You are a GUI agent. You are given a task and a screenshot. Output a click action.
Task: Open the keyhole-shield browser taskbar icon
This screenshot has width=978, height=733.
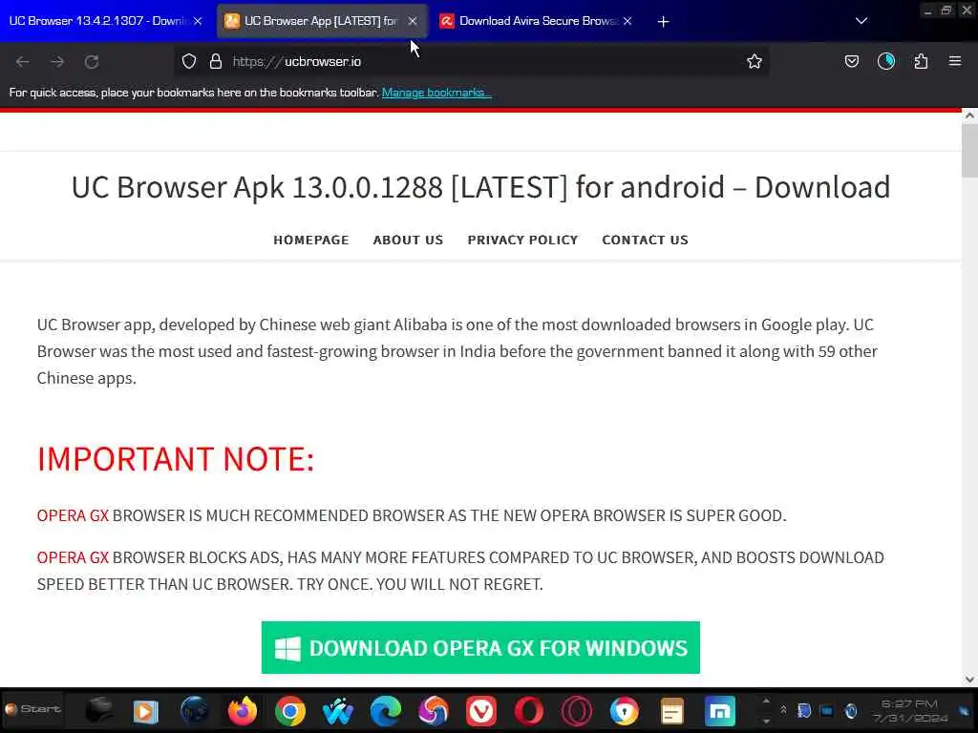625,711
